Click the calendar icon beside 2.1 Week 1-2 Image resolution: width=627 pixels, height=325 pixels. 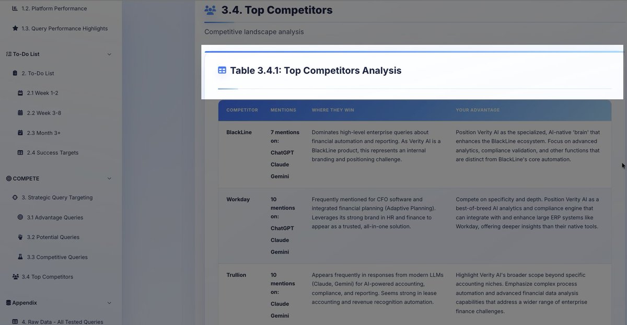pos(20,93)
